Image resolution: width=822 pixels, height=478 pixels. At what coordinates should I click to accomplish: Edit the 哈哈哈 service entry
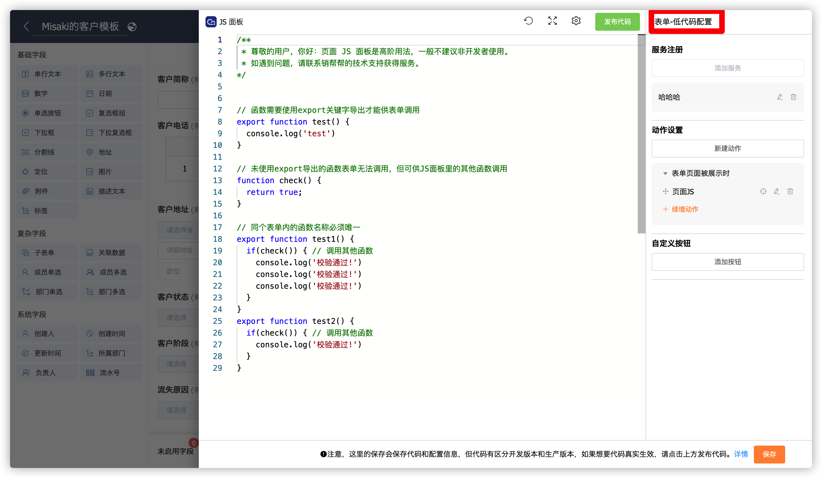coord(780,97)
